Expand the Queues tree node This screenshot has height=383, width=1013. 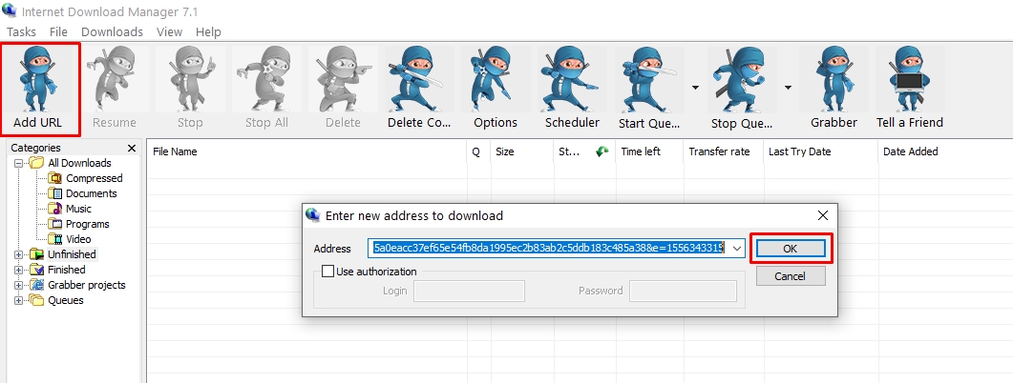click(19, 300)
